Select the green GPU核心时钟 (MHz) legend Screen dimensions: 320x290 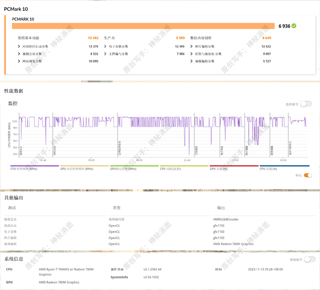click(x=134, y=167)
